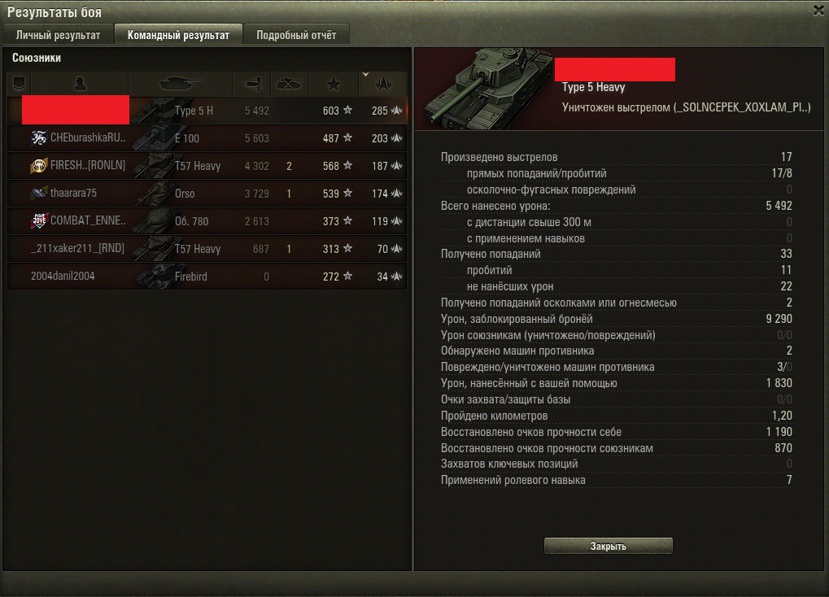Image resolution: width=829 pixels, height=597 pixels.
Task: Sort by damage dealt gun icon
Action: pyautogui.click(x=251, y=84)
